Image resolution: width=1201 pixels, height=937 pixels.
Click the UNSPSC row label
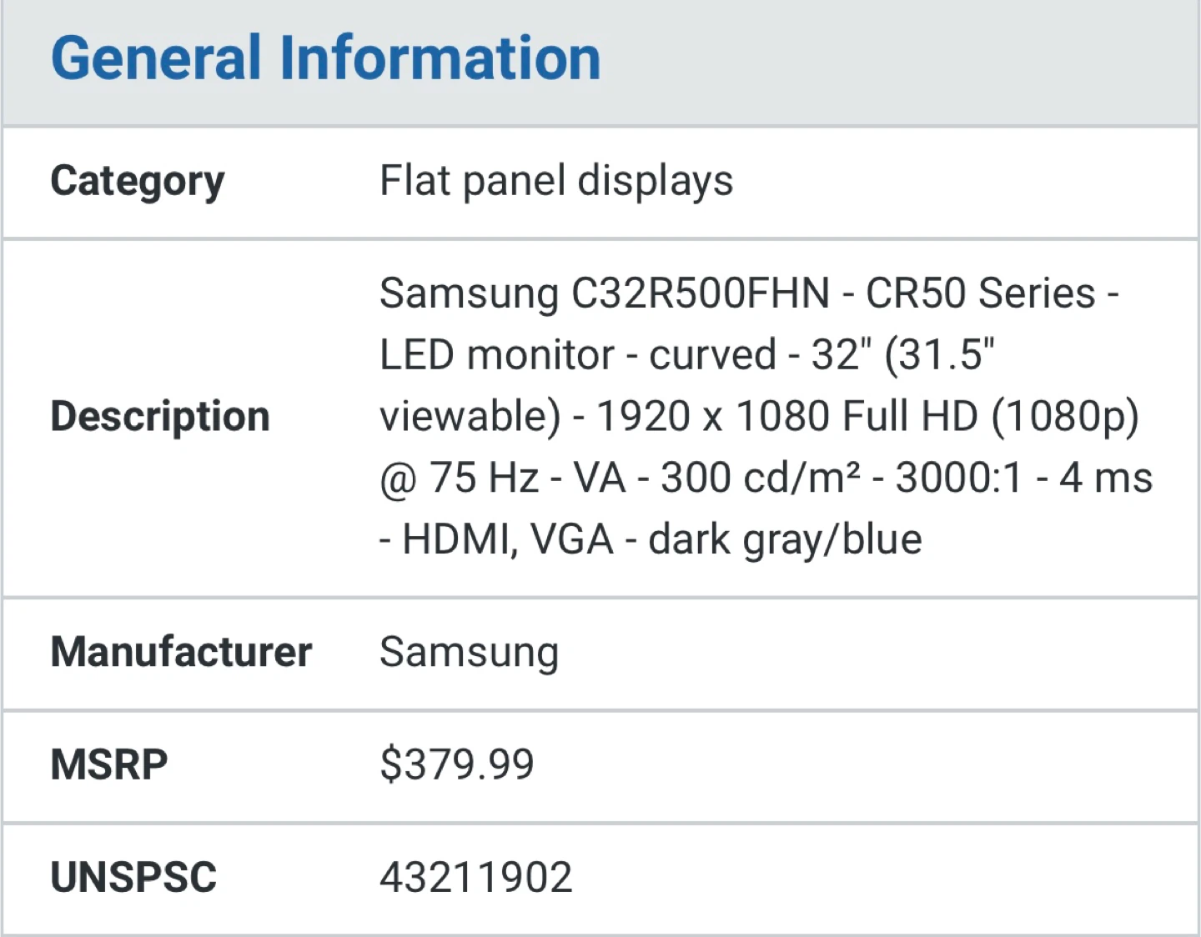tap(133, 877)
